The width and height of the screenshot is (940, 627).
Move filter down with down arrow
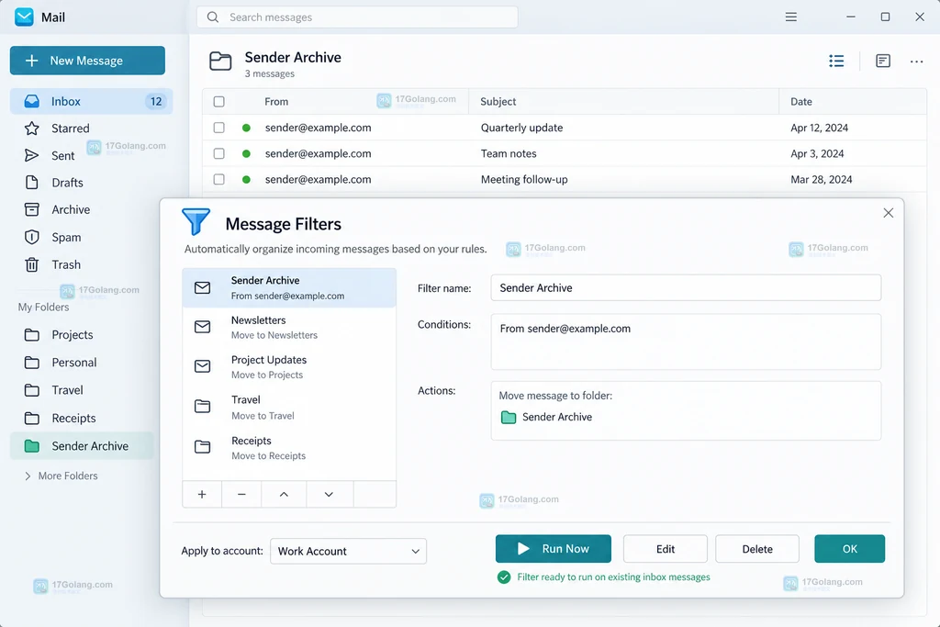pos(330,495)
